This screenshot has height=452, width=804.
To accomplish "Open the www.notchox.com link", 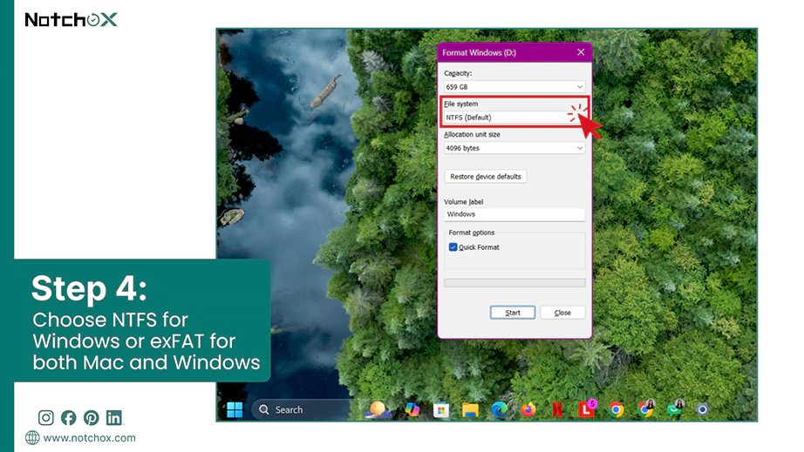I will (x=89, y=438).
